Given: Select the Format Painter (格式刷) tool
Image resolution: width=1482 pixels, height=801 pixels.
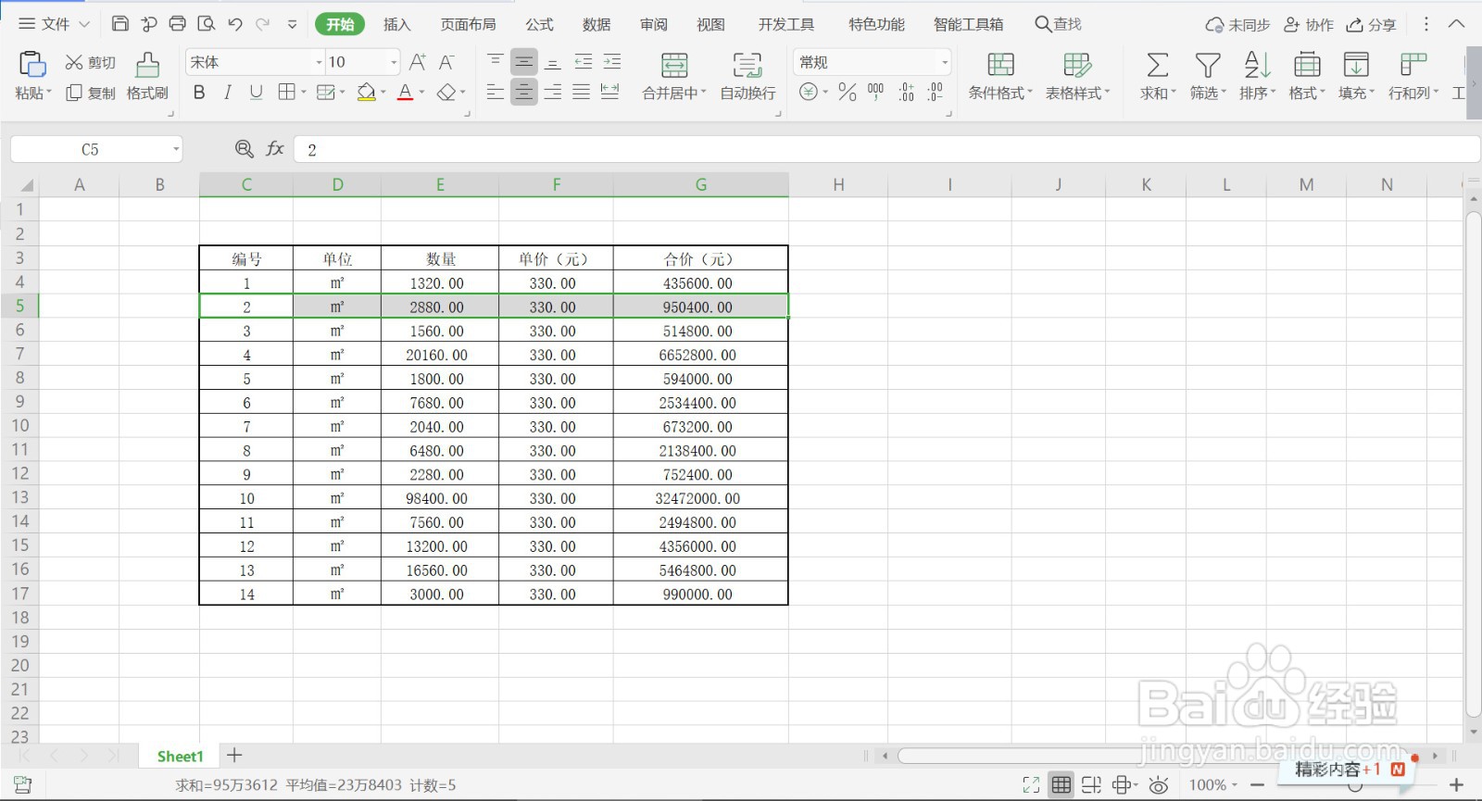Looking at the screenshot, I should click(147, 76).
